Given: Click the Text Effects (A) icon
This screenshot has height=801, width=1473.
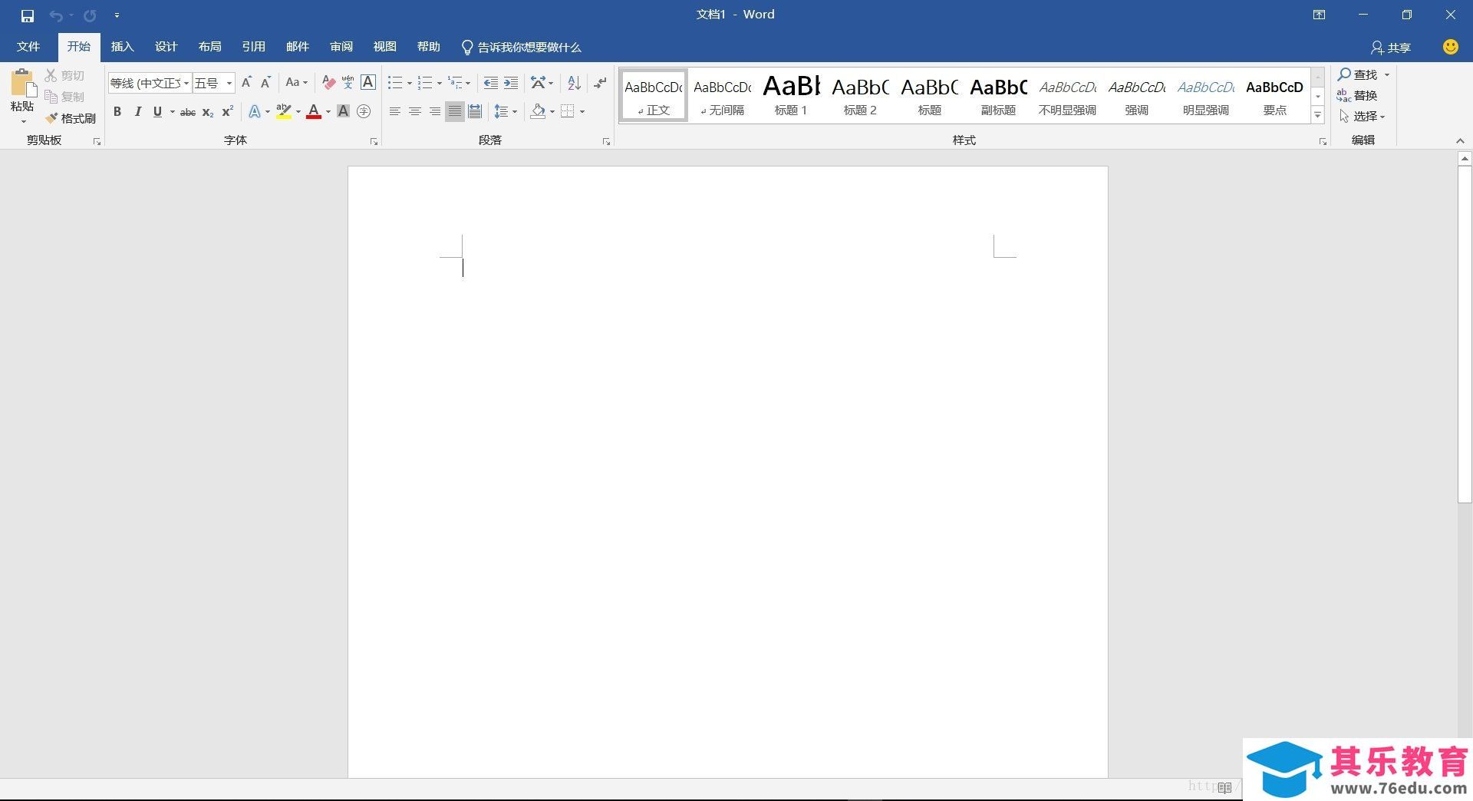Looking at the screenshot, I should (x=255, y=111).
